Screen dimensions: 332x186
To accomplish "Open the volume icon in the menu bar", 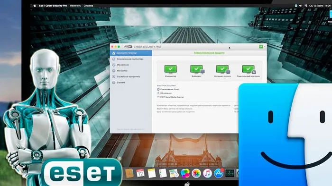I will [x=301, y=6].
